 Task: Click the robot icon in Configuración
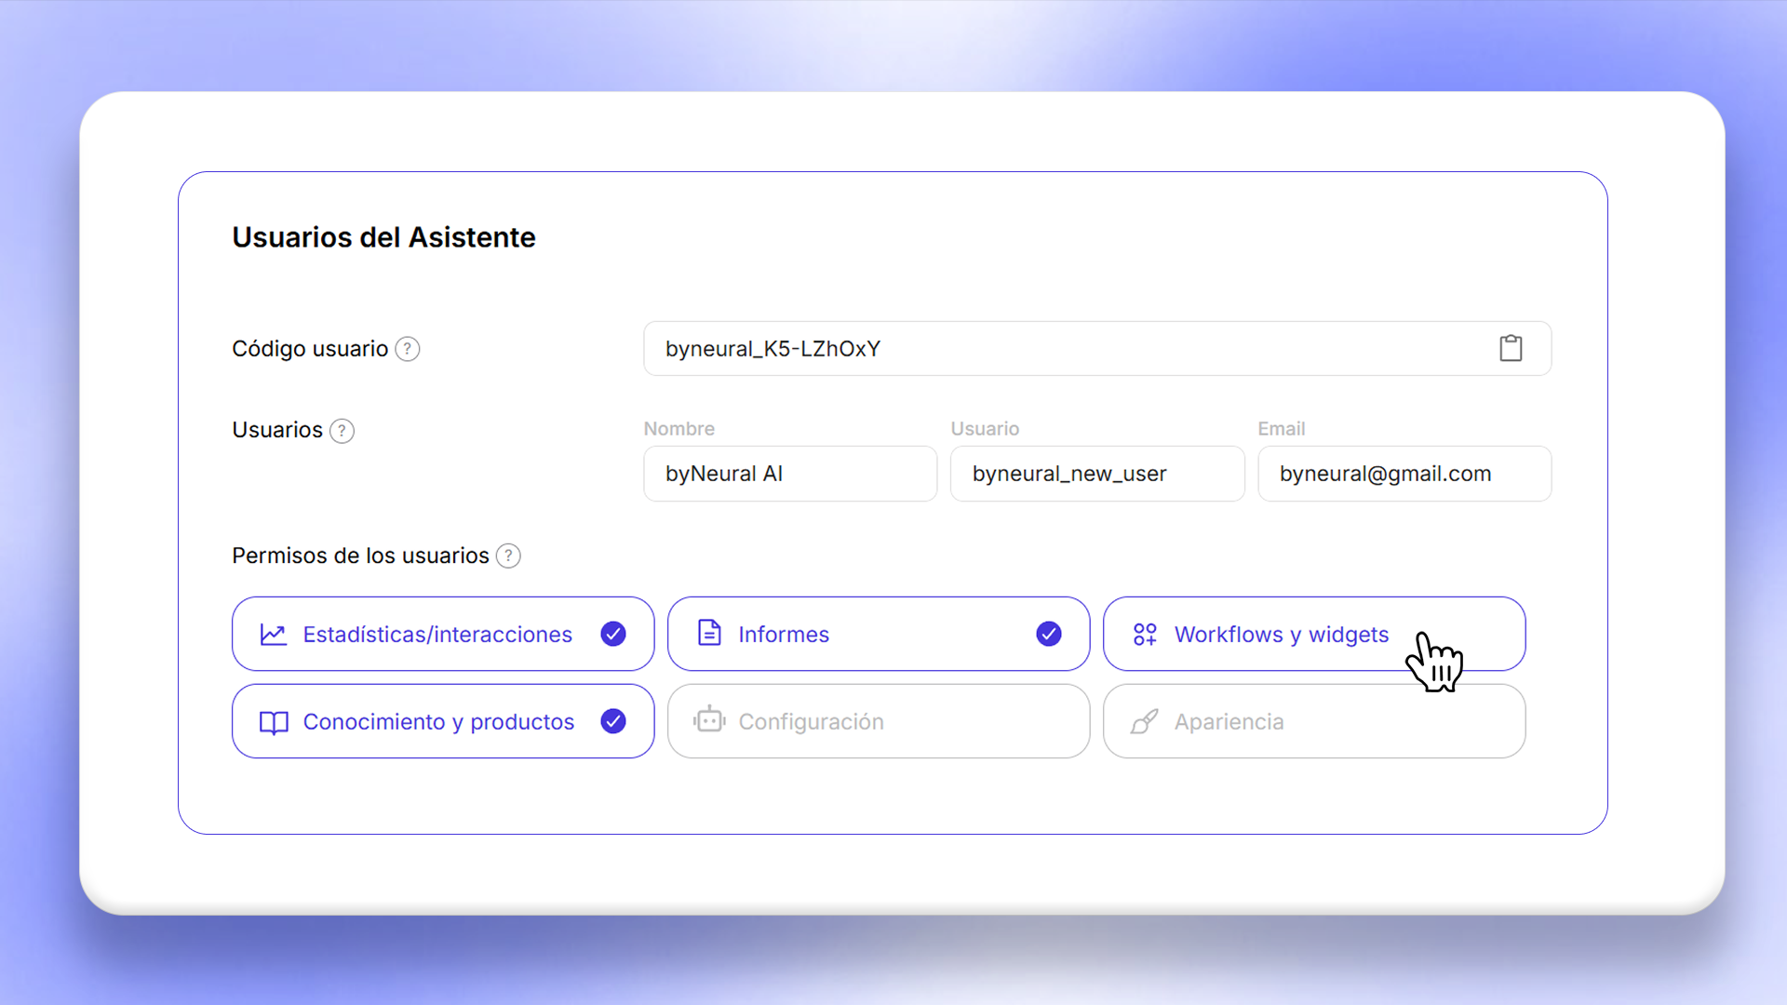tap(709, 720)
